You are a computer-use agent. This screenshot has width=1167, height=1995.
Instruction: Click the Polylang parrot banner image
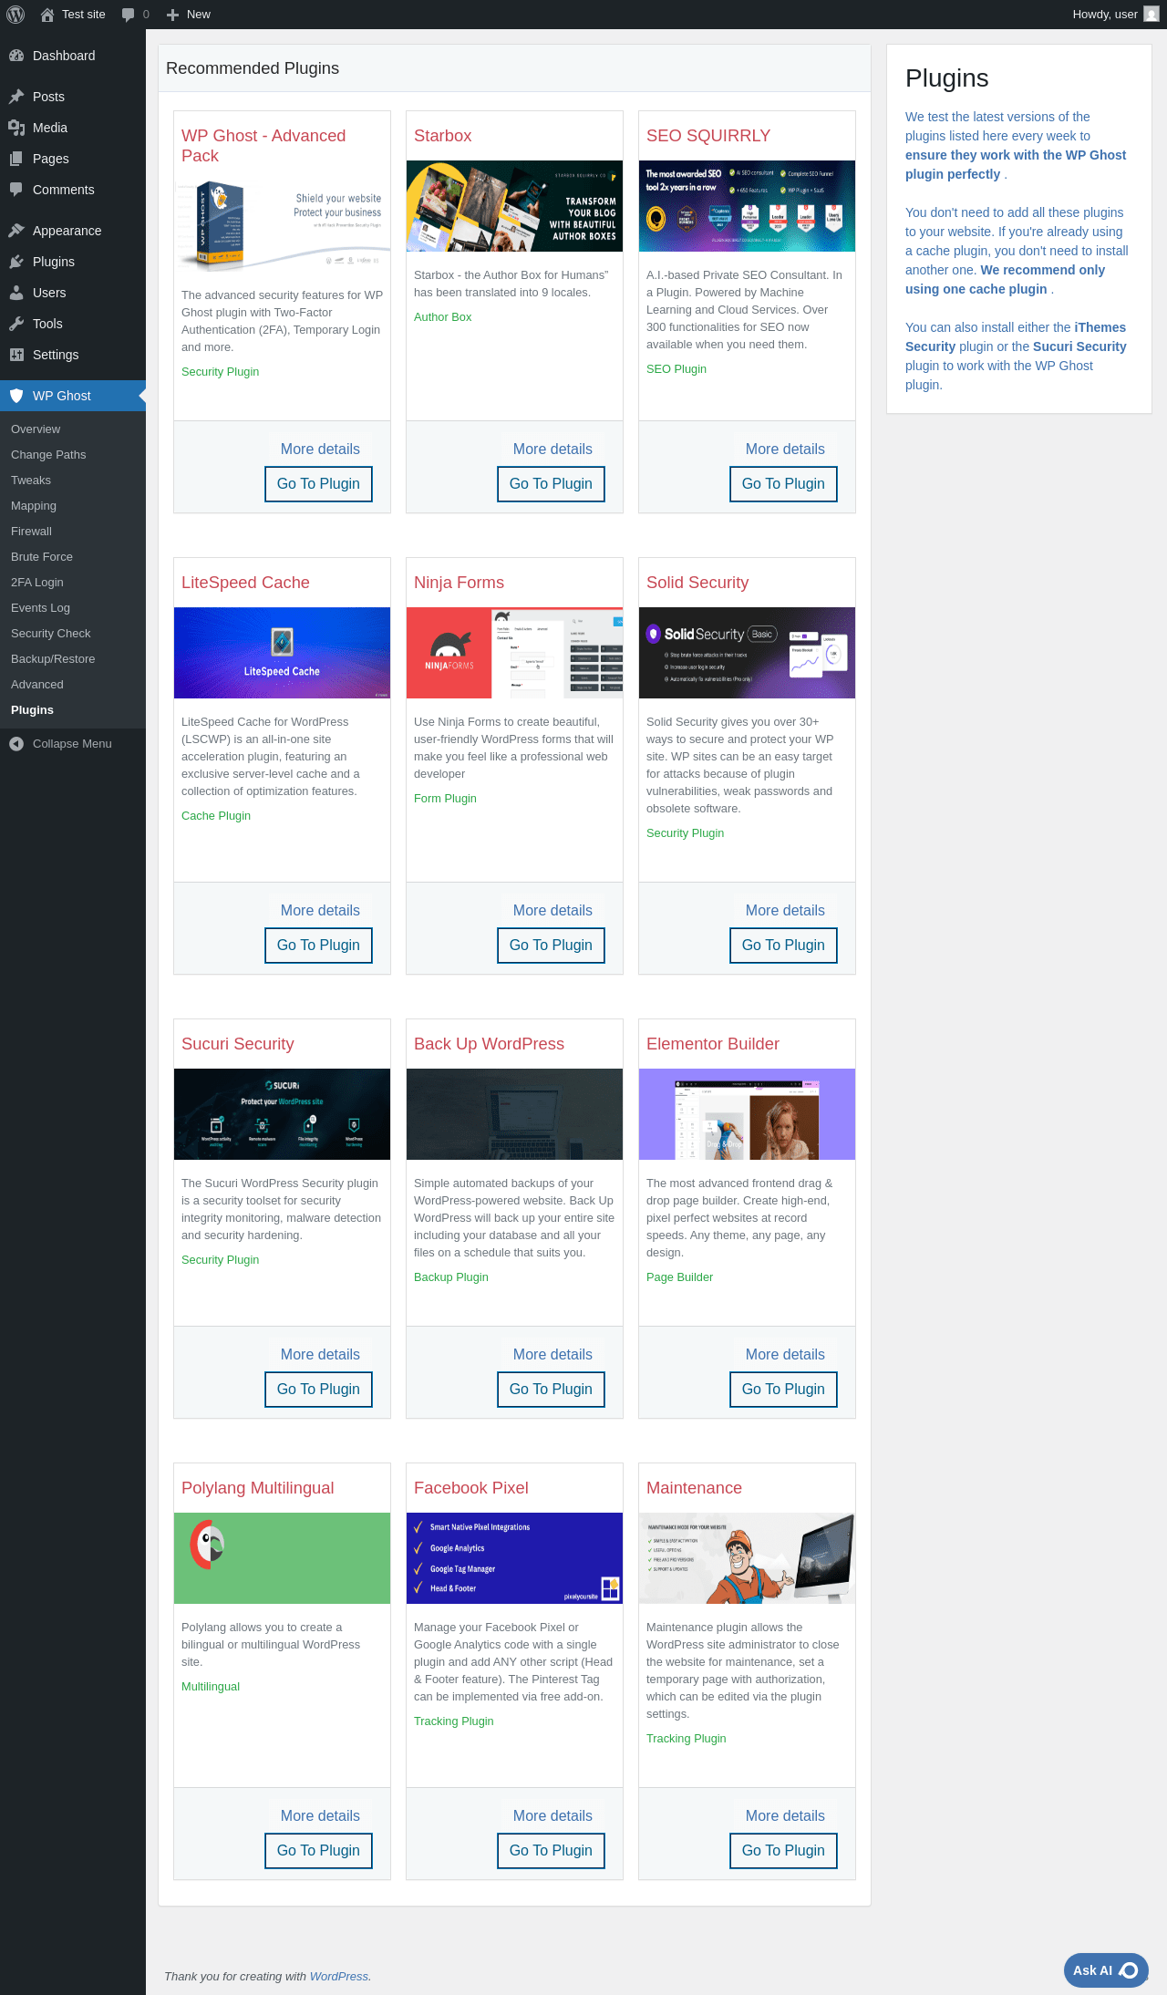click(282, 1558)
